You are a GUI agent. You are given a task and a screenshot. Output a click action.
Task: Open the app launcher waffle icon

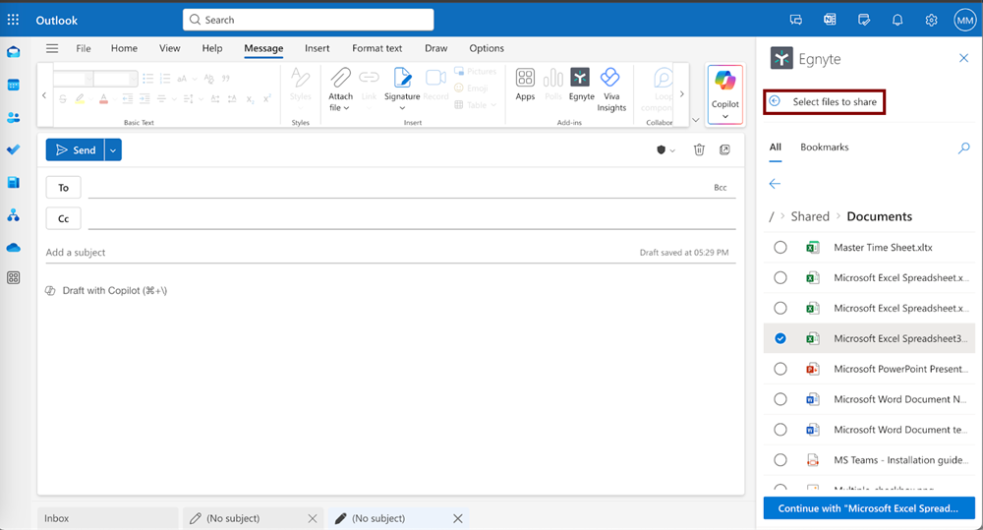13,20
